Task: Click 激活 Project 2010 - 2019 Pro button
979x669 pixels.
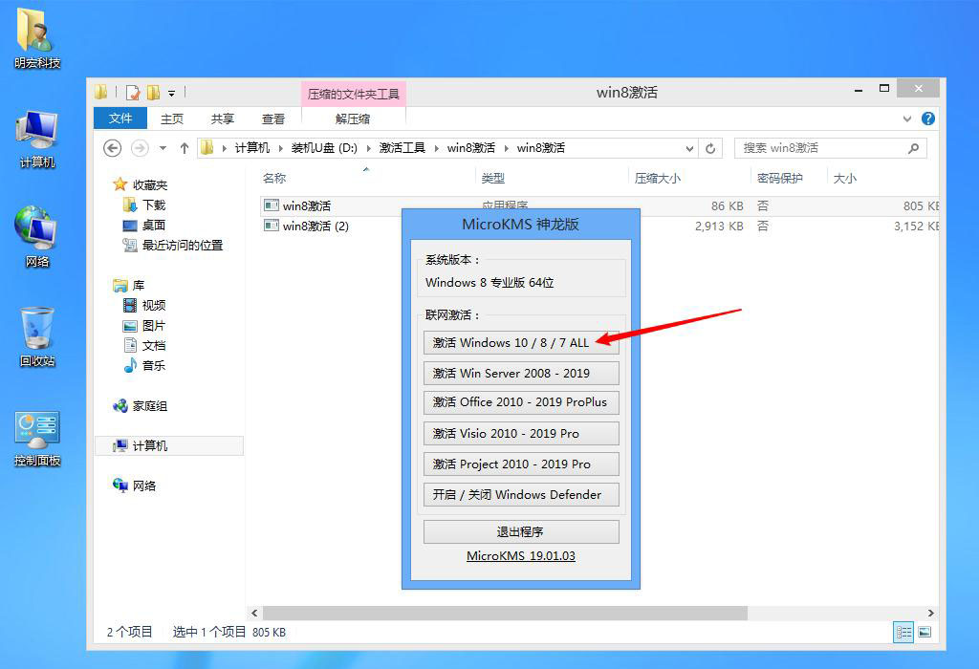Action: point(521,464)
